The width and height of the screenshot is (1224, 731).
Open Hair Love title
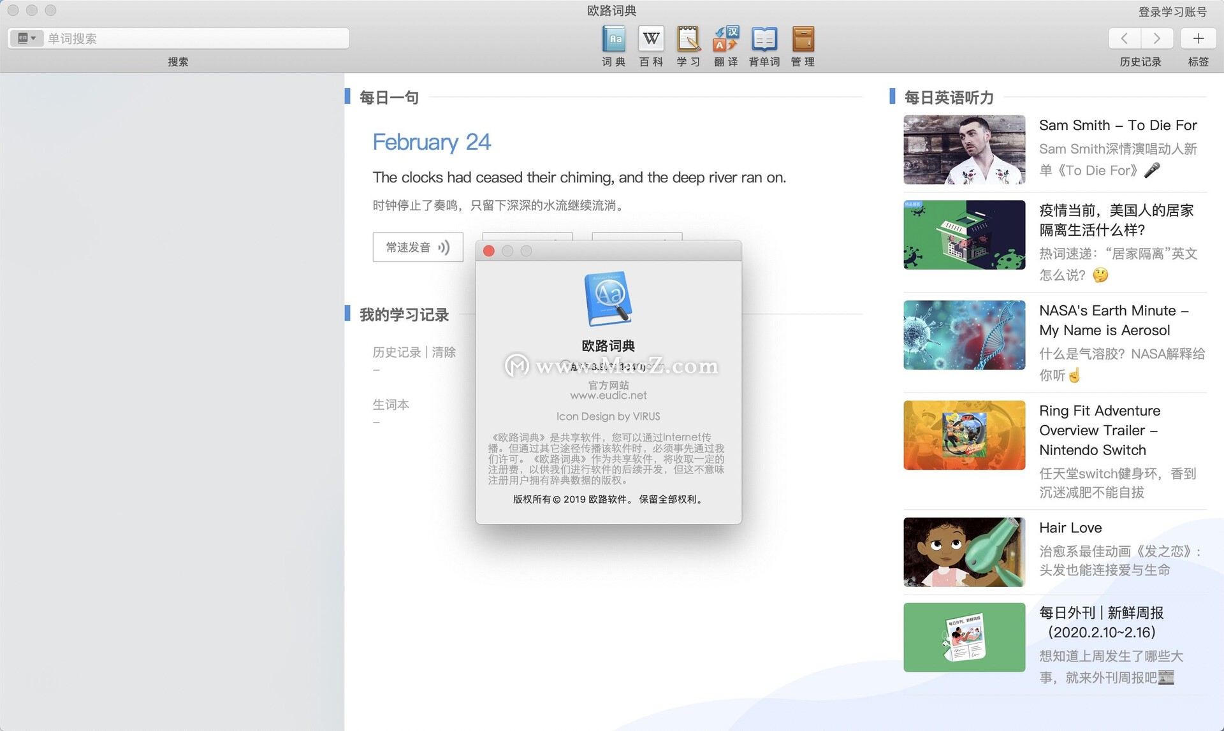point(1070,528)
